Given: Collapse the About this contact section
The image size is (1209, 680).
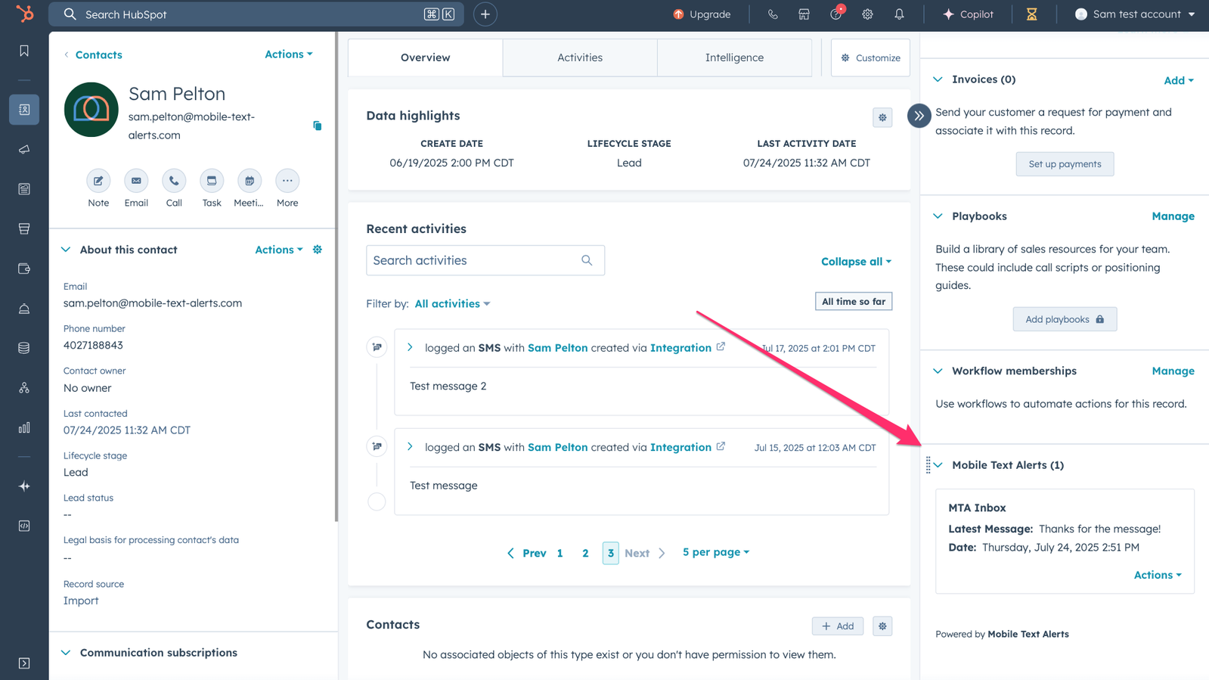Looking at the screenshot, I should point(67,250).
